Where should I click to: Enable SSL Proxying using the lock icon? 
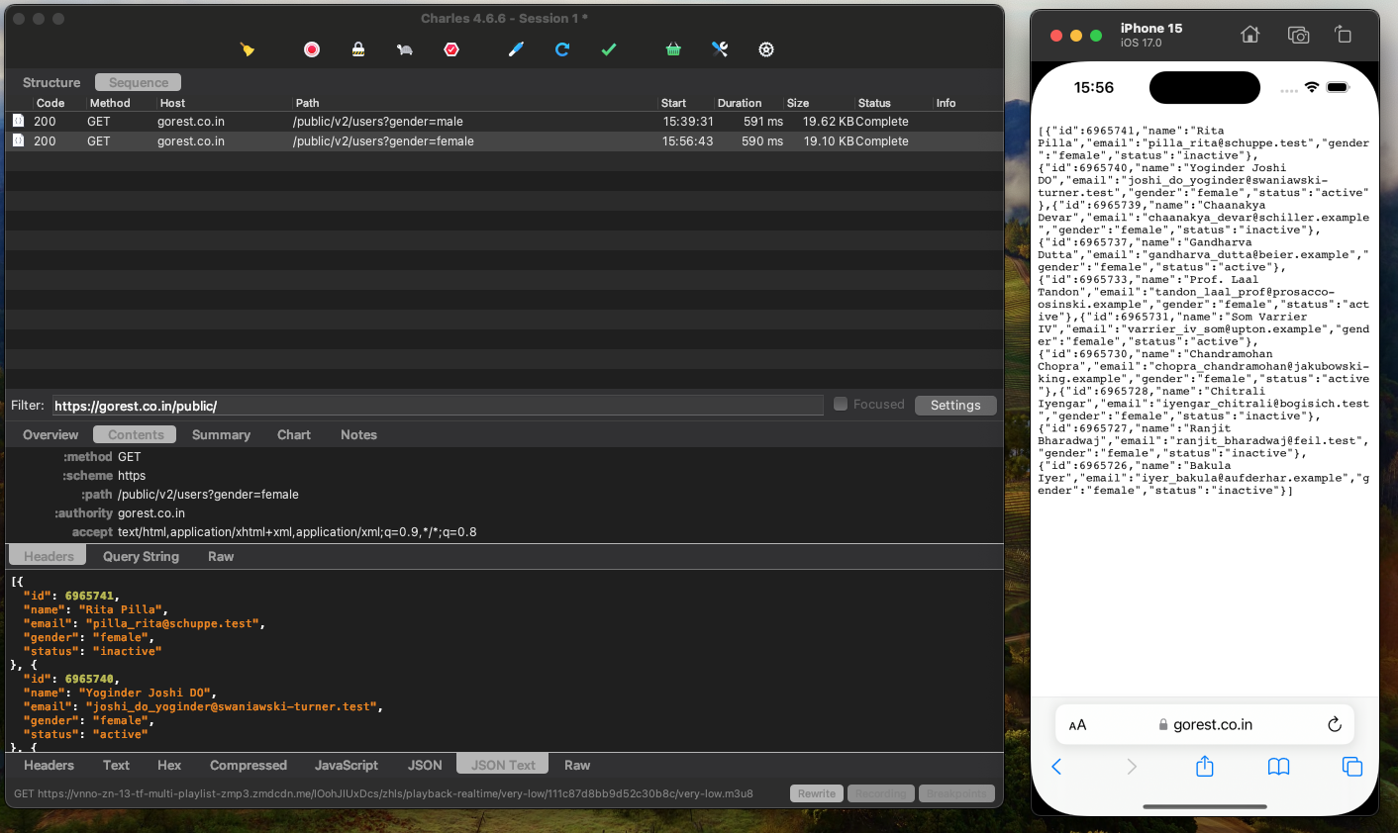(x=357, y=48)
